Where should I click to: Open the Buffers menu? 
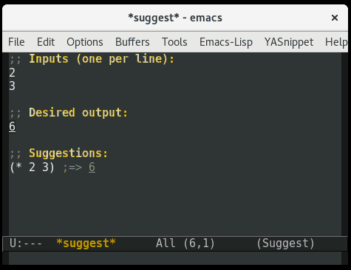click(x=132, y=42)
